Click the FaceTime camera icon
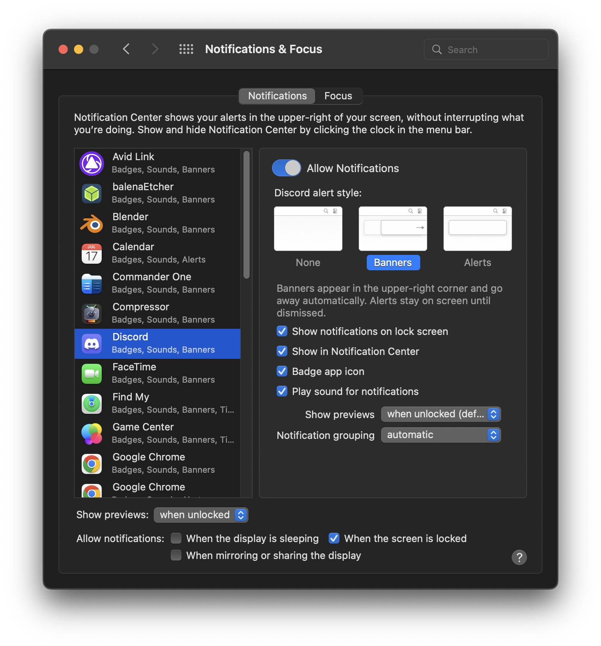The image size is (601, 646). [x=92, y=374]
